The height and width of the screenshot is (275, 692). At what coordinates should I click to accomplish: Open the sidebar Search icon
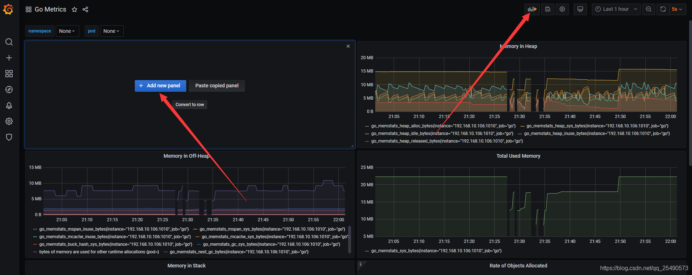[9, 42]
